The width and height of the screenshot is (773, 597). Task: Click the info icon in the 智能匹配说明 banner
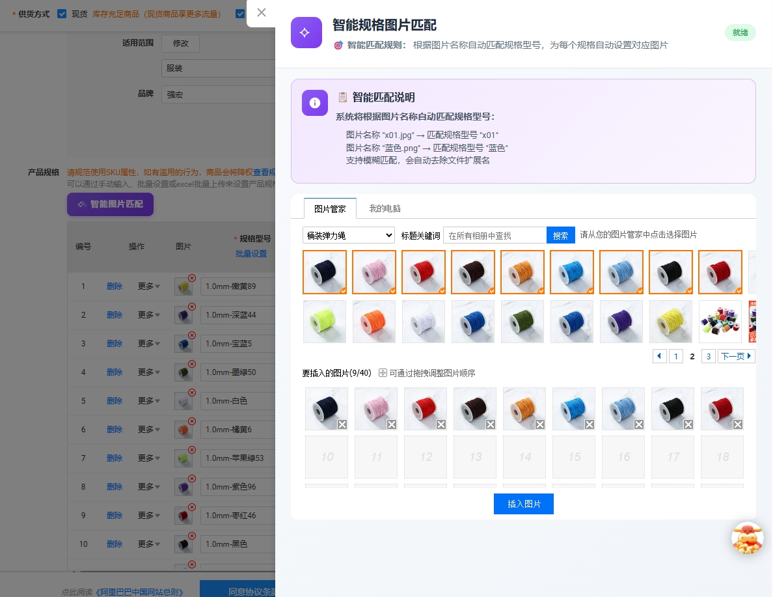[314, 103]
